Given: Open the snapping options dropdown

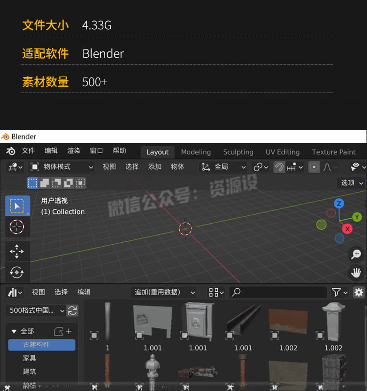Looking at the screenshot, I should [x=295, y=167].
